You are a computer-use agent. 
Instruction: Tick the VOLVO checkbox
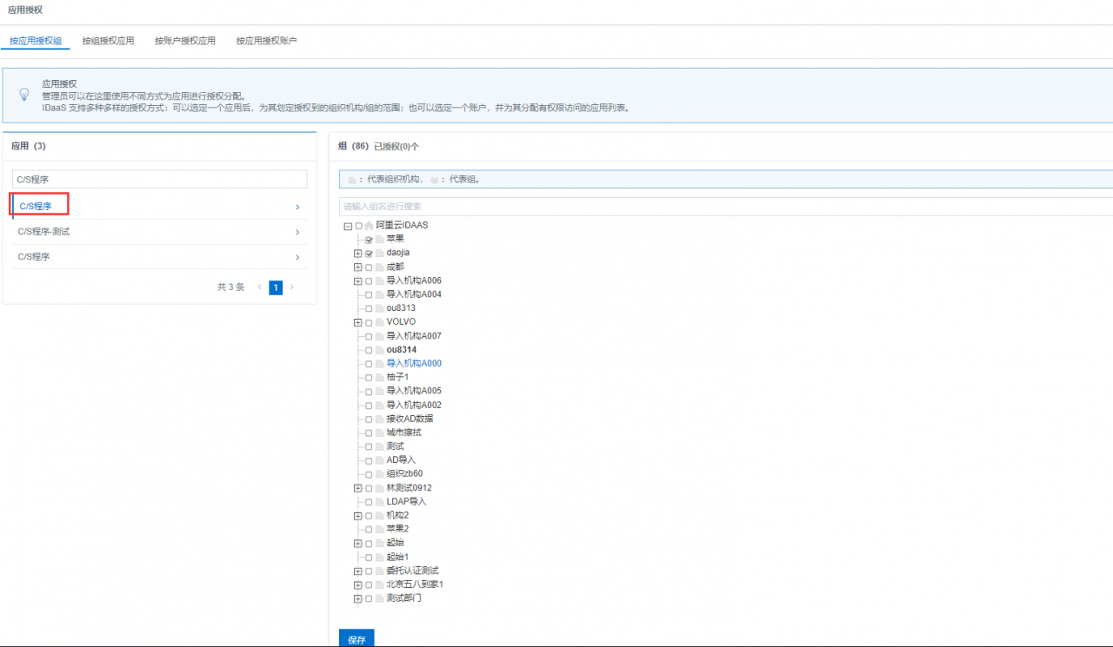(x=369, y=322)
